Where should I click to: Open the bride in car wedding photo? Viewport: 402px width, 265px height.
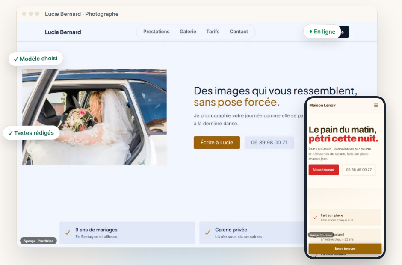pos(95,117)
